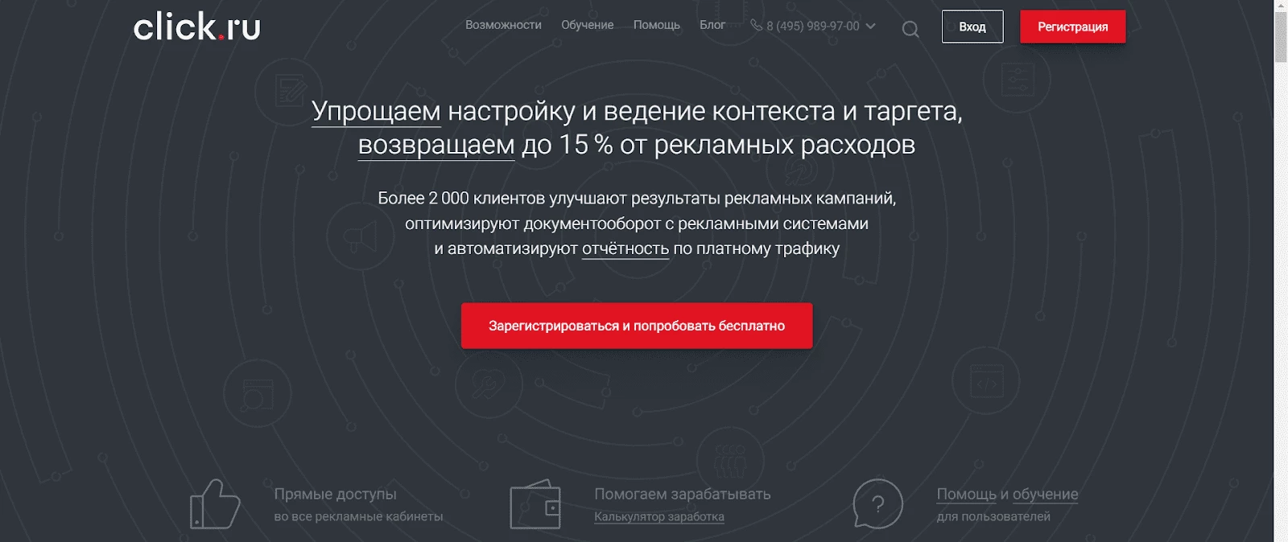Screen dimensions: 1288x542
Task: Click the 'во все рекламные кабинеты' text
Action: coord(358,516)
